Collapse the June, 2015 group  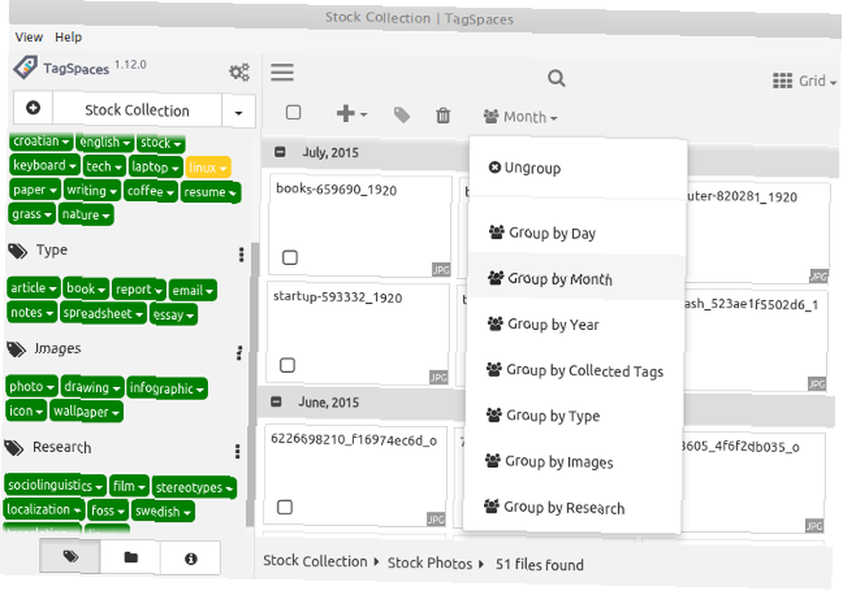click(x=276, y=402)
